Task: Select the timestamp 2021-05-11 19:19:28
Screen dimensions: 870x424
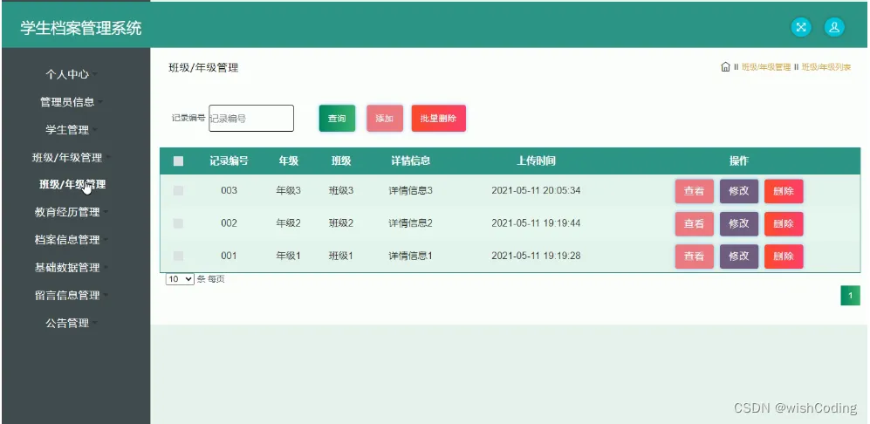Action: click(x=536, y=256)
